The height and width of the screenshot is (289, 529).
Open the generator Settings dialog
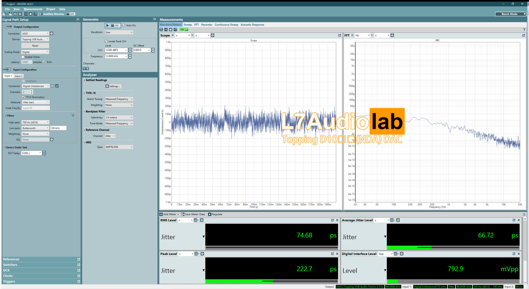pos(113,86)
